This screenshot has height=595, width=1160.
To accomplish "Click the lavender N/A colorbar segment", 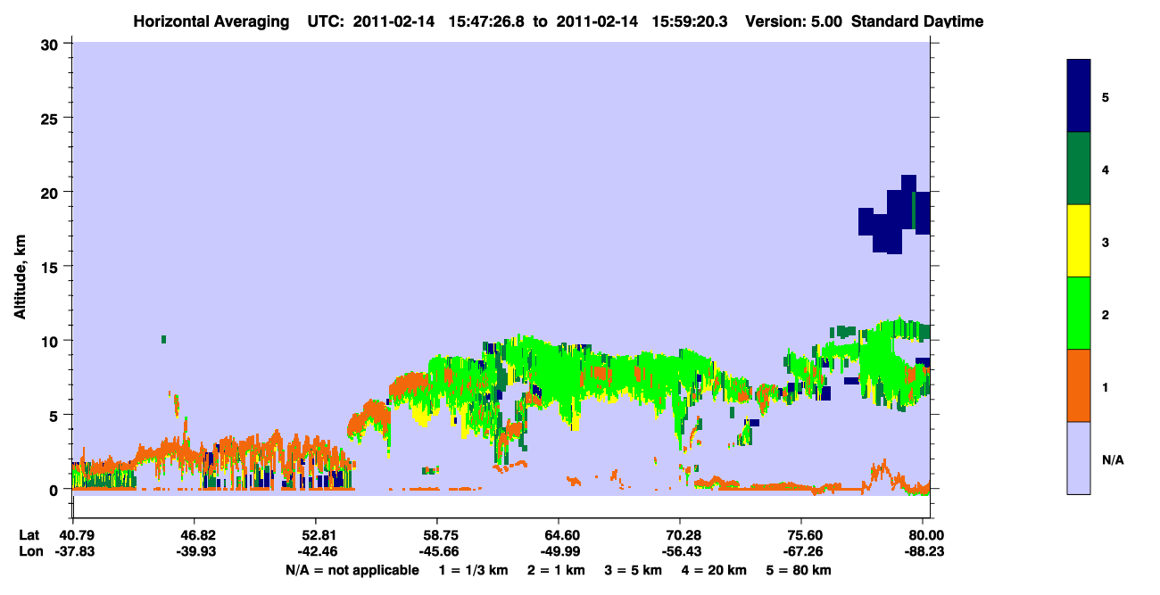I will (x=1079, y=458).
